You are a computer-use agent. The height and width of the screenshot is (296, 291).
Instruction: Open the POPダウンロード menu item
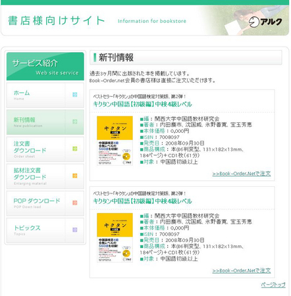[x=45, y=203]
